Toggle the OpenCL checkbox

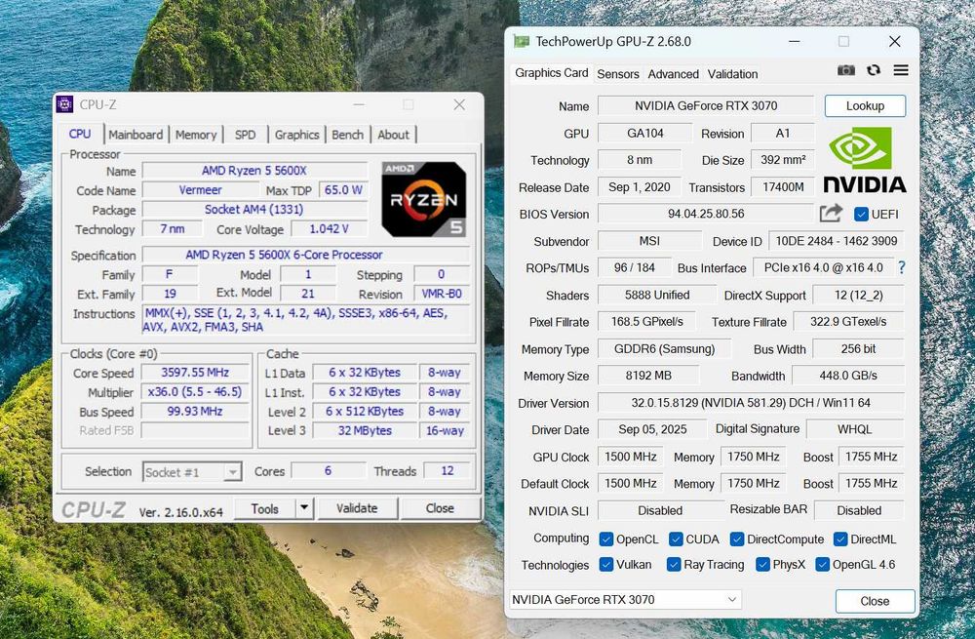coord(605,539)
